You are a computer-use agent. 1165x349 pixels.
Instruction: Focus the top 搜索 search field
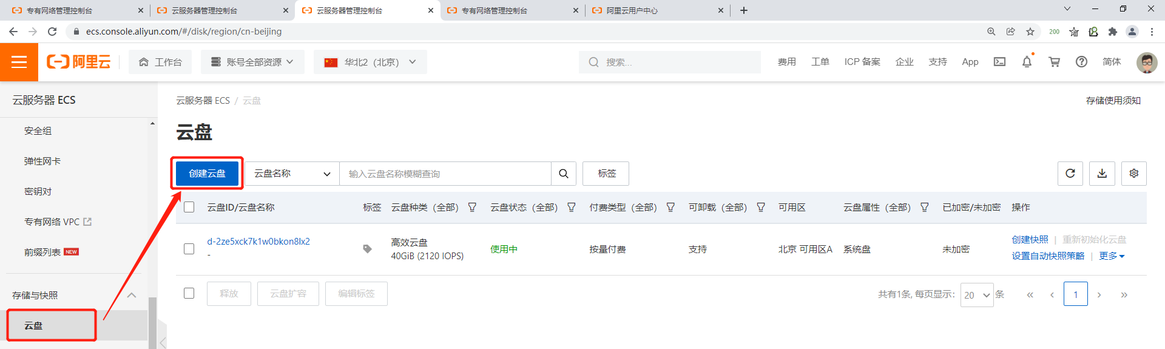[670, 62]
